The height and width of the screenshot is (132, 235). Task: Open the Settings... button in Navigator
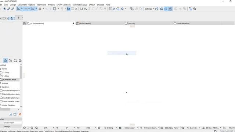tap(8, 126)
